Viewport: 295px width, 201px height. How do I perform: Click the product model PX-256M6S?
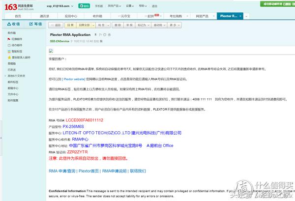pos(73,126)
